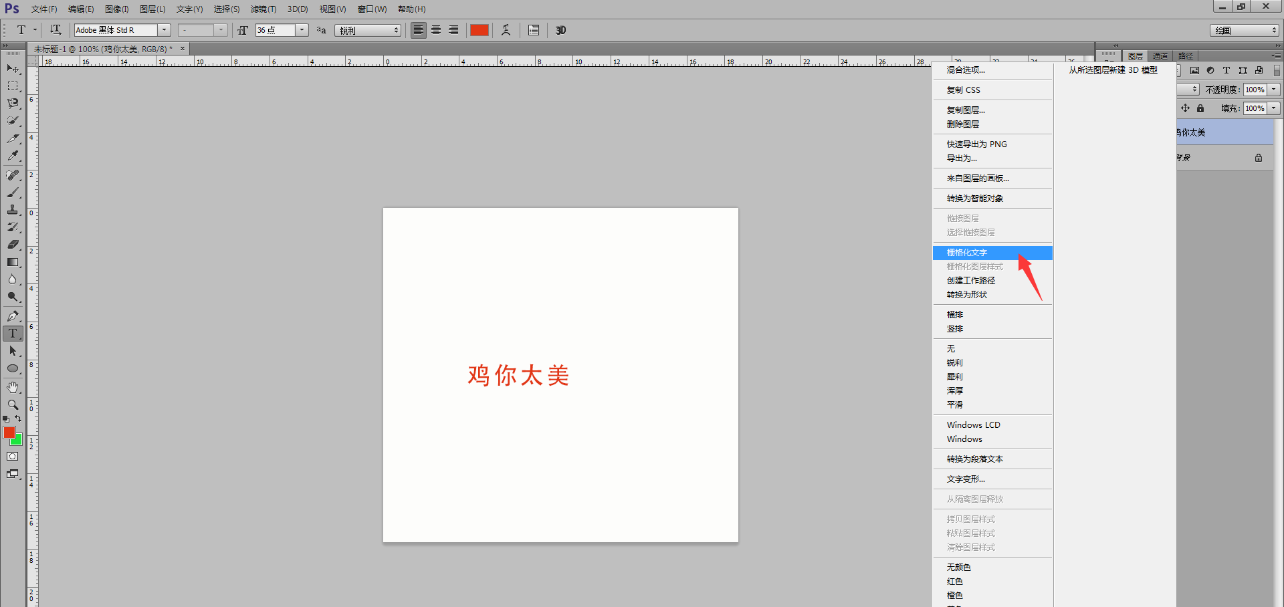Open the font size dropdown
This screenshot has width=1284, height=607.
click(x=302, y=30)
